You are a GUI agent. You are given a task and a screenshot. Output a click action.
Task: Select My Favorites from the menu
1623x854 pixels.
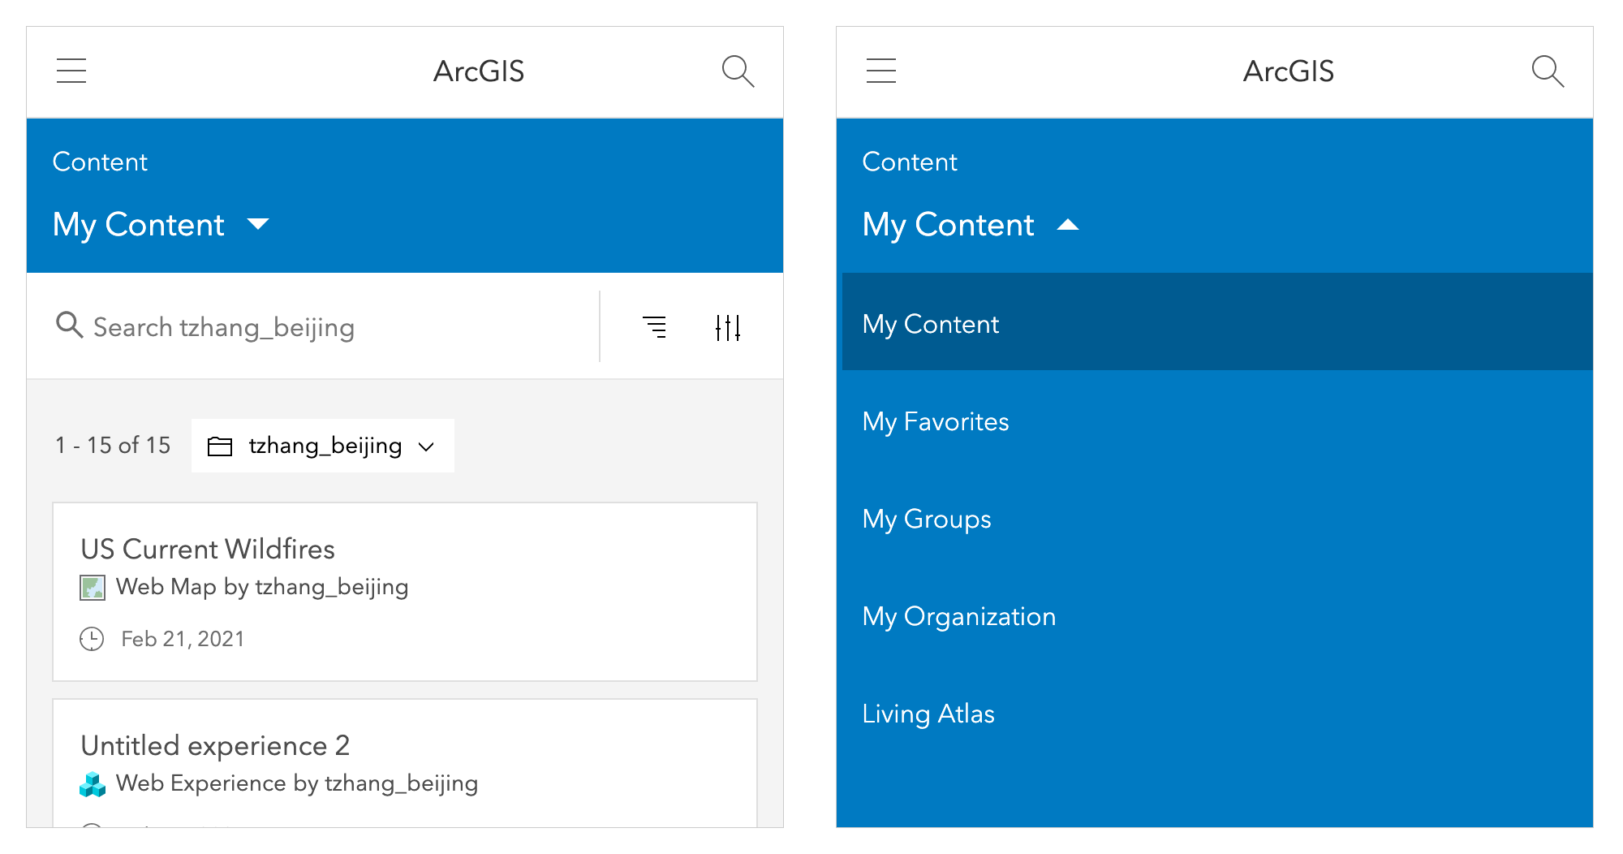935,421
